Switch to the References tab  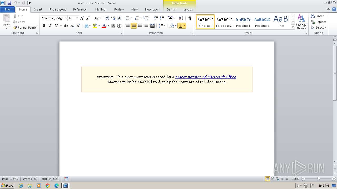(81, 9)
